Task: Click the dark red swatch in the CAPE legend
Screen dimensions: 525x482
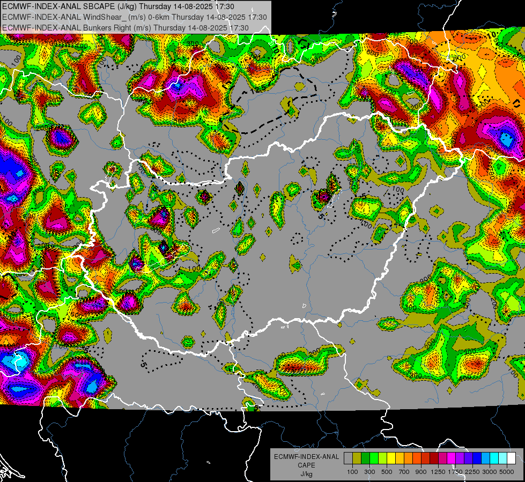Action: click(434, 458)
